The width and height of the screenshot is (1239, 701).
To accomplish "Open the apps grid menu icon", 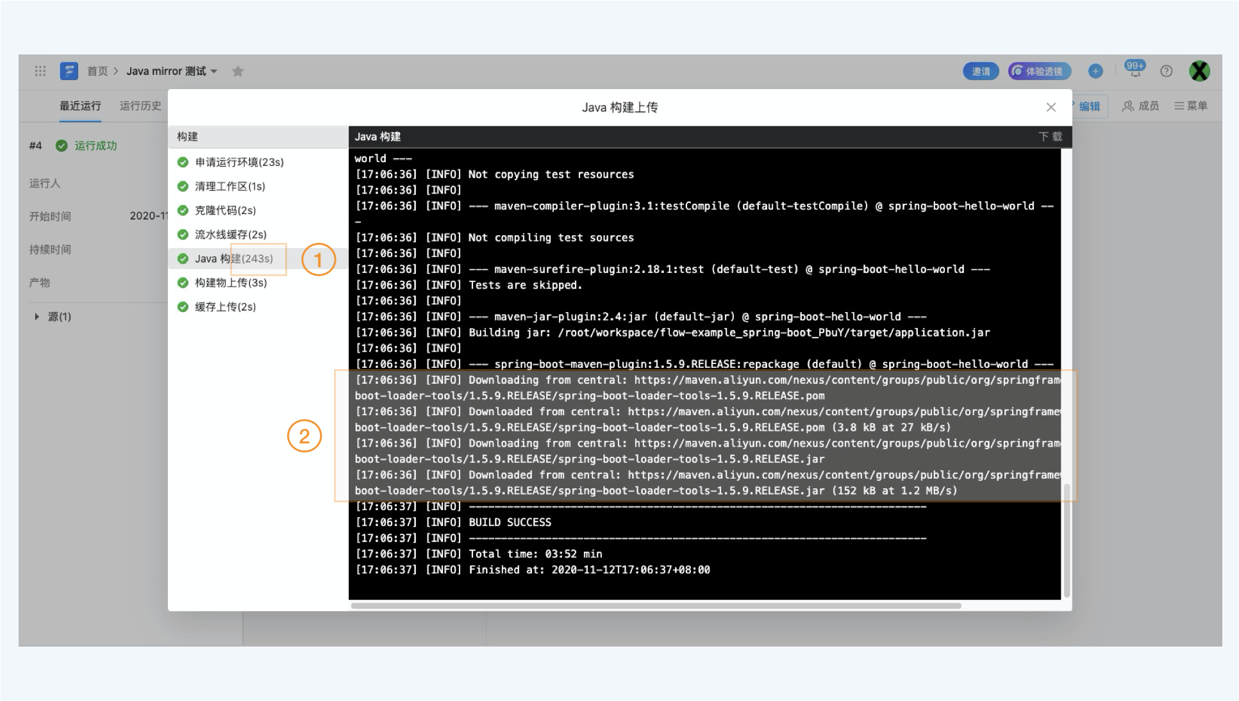I will [40, 71].
